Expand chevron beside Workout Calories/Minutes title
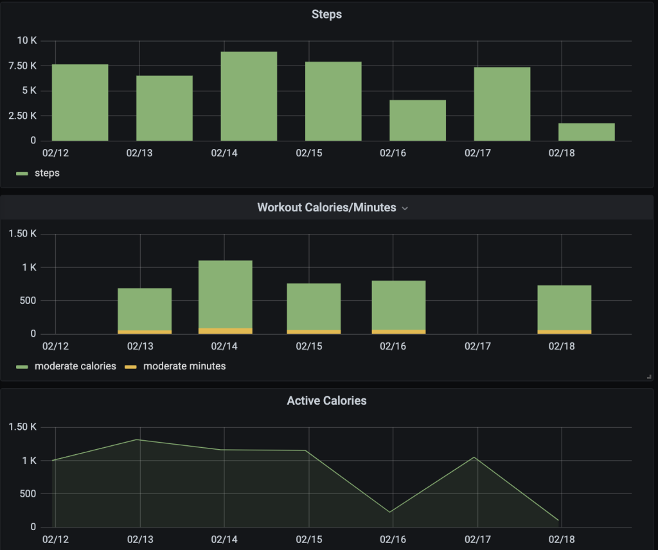This screenshot has height=550, width=658. [x=405, y=208]
